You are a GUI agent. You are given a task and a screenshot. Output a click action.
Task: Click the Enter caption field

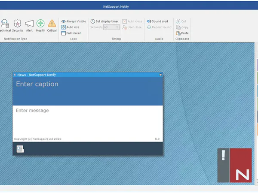click(88, 91)
